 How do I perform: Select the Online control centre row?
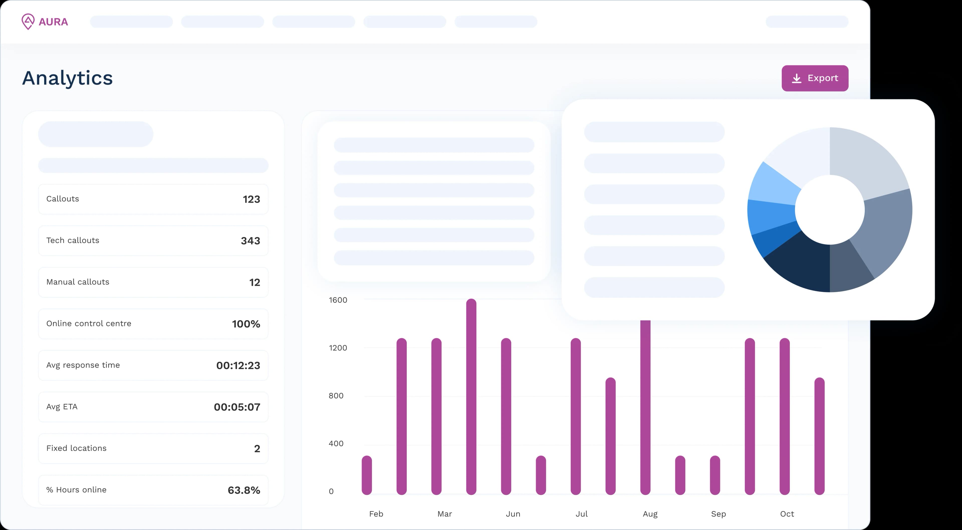[x=153, y=324]
